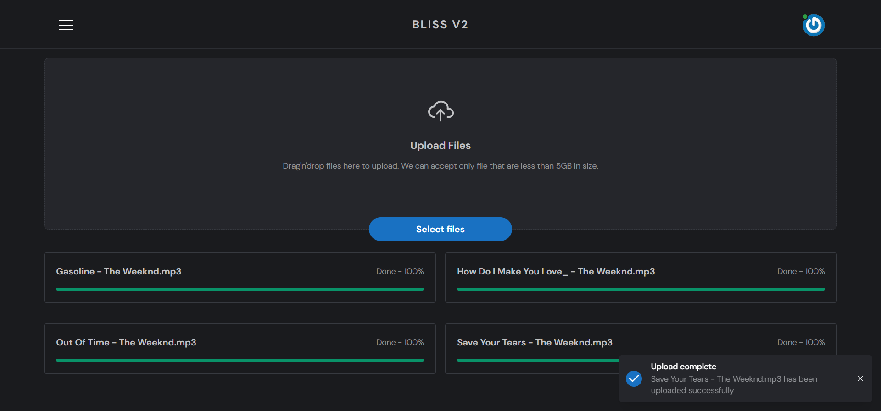Dismiss the Upload complete notification

860,378
